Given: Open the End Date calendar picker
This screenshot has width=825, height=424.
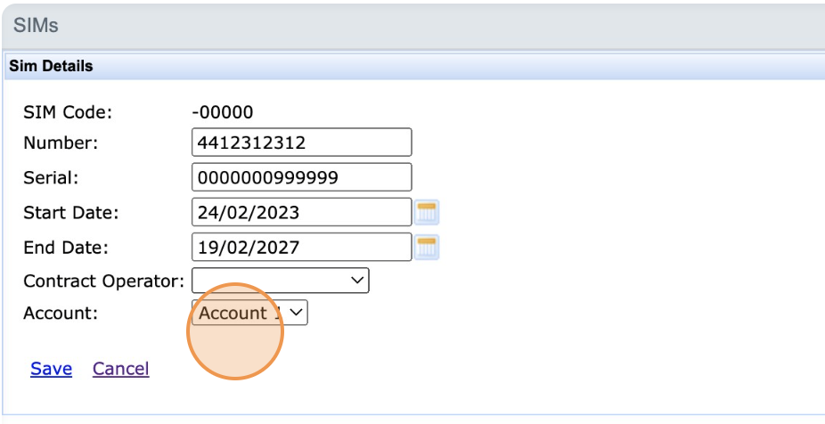Looking at the screenshot, I should 428,247.
